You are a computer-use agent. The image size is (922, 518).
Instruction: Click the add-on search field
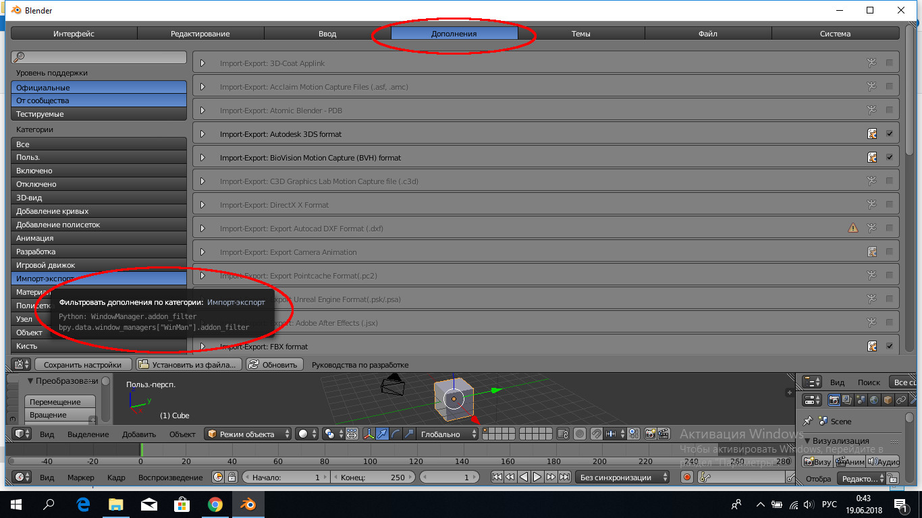99,57
